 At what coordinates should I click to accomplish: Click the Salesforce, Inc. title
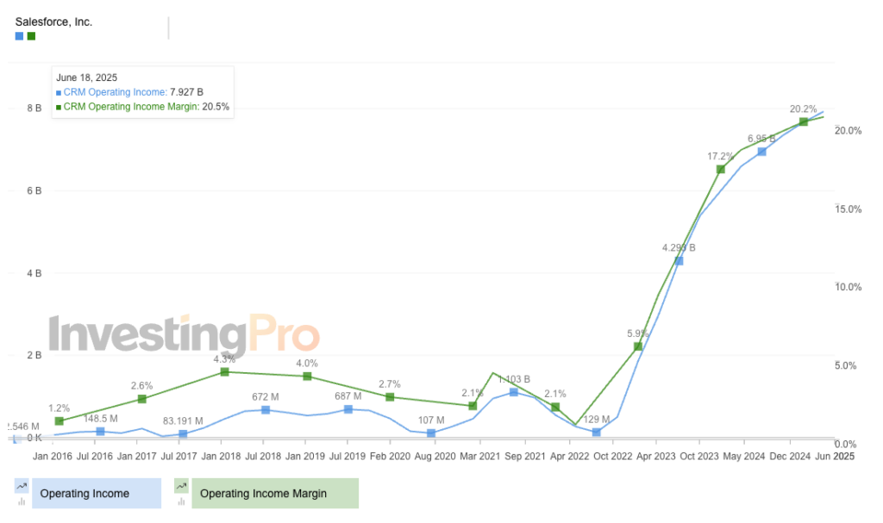pyautogui.click(x=53, y=22)
